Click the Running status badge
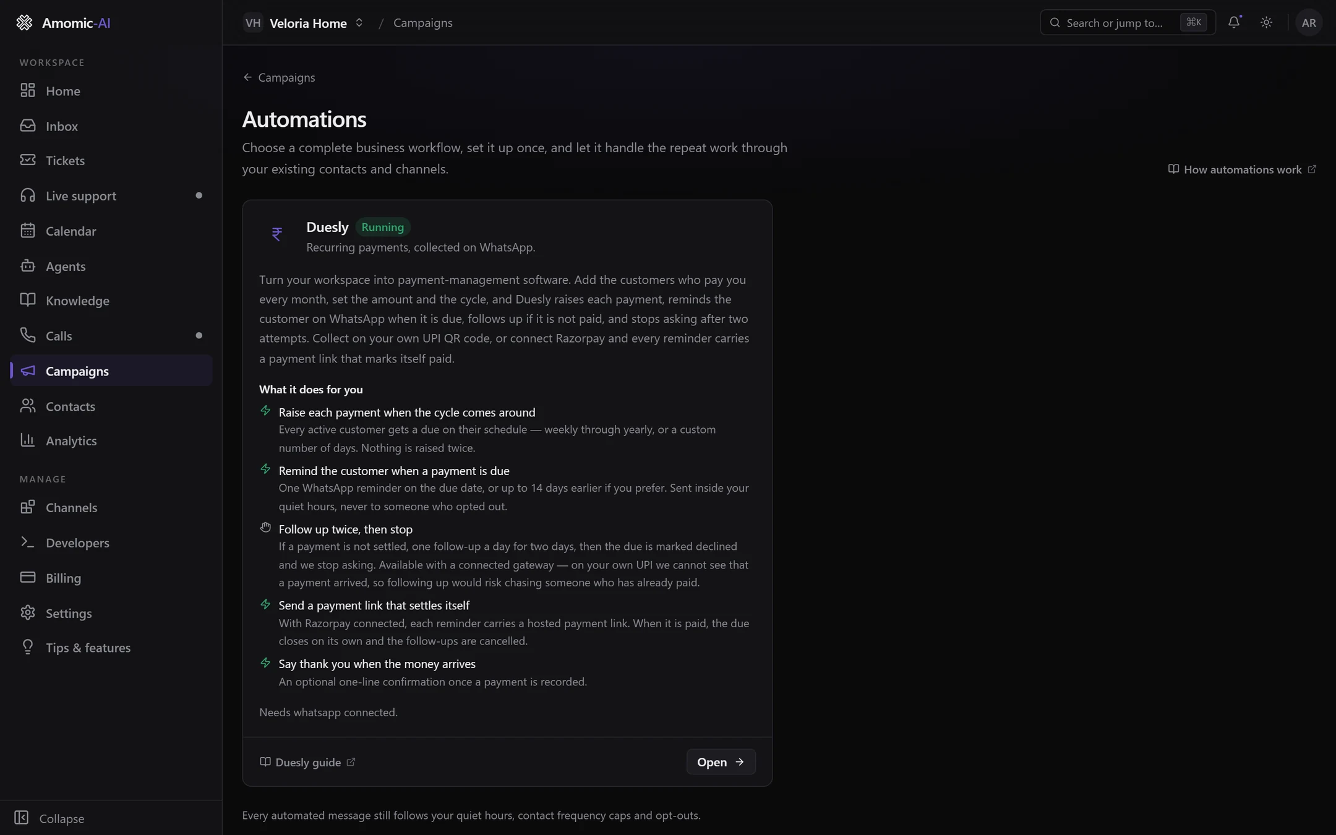This screenshot has height=835, width=1336. click(x=382, y=227)
